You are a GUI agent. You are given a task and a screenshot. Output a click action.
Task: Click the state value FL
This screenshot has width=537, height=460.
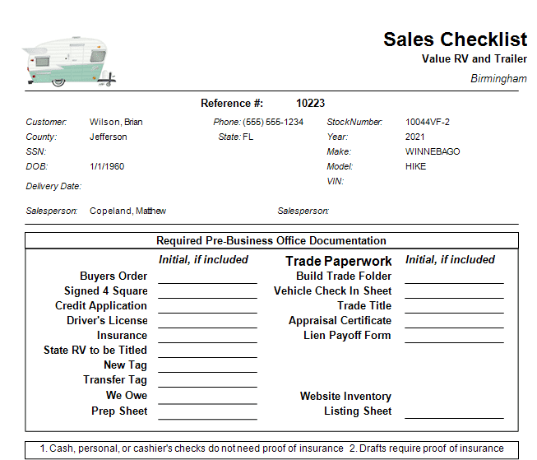(x=248, y=137)
